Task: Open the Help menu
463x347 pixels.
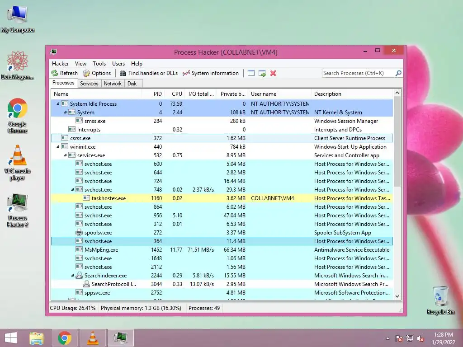Action: (137, 63)
